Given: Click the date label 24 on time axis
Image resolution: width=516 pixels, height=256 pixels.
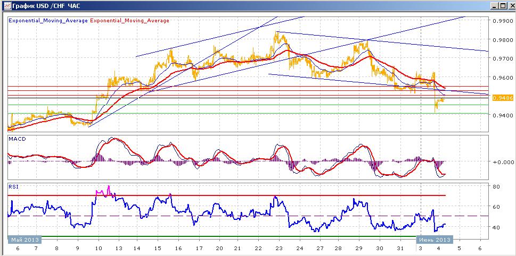Looking at the screenshot, I should (x=300, y=249).
